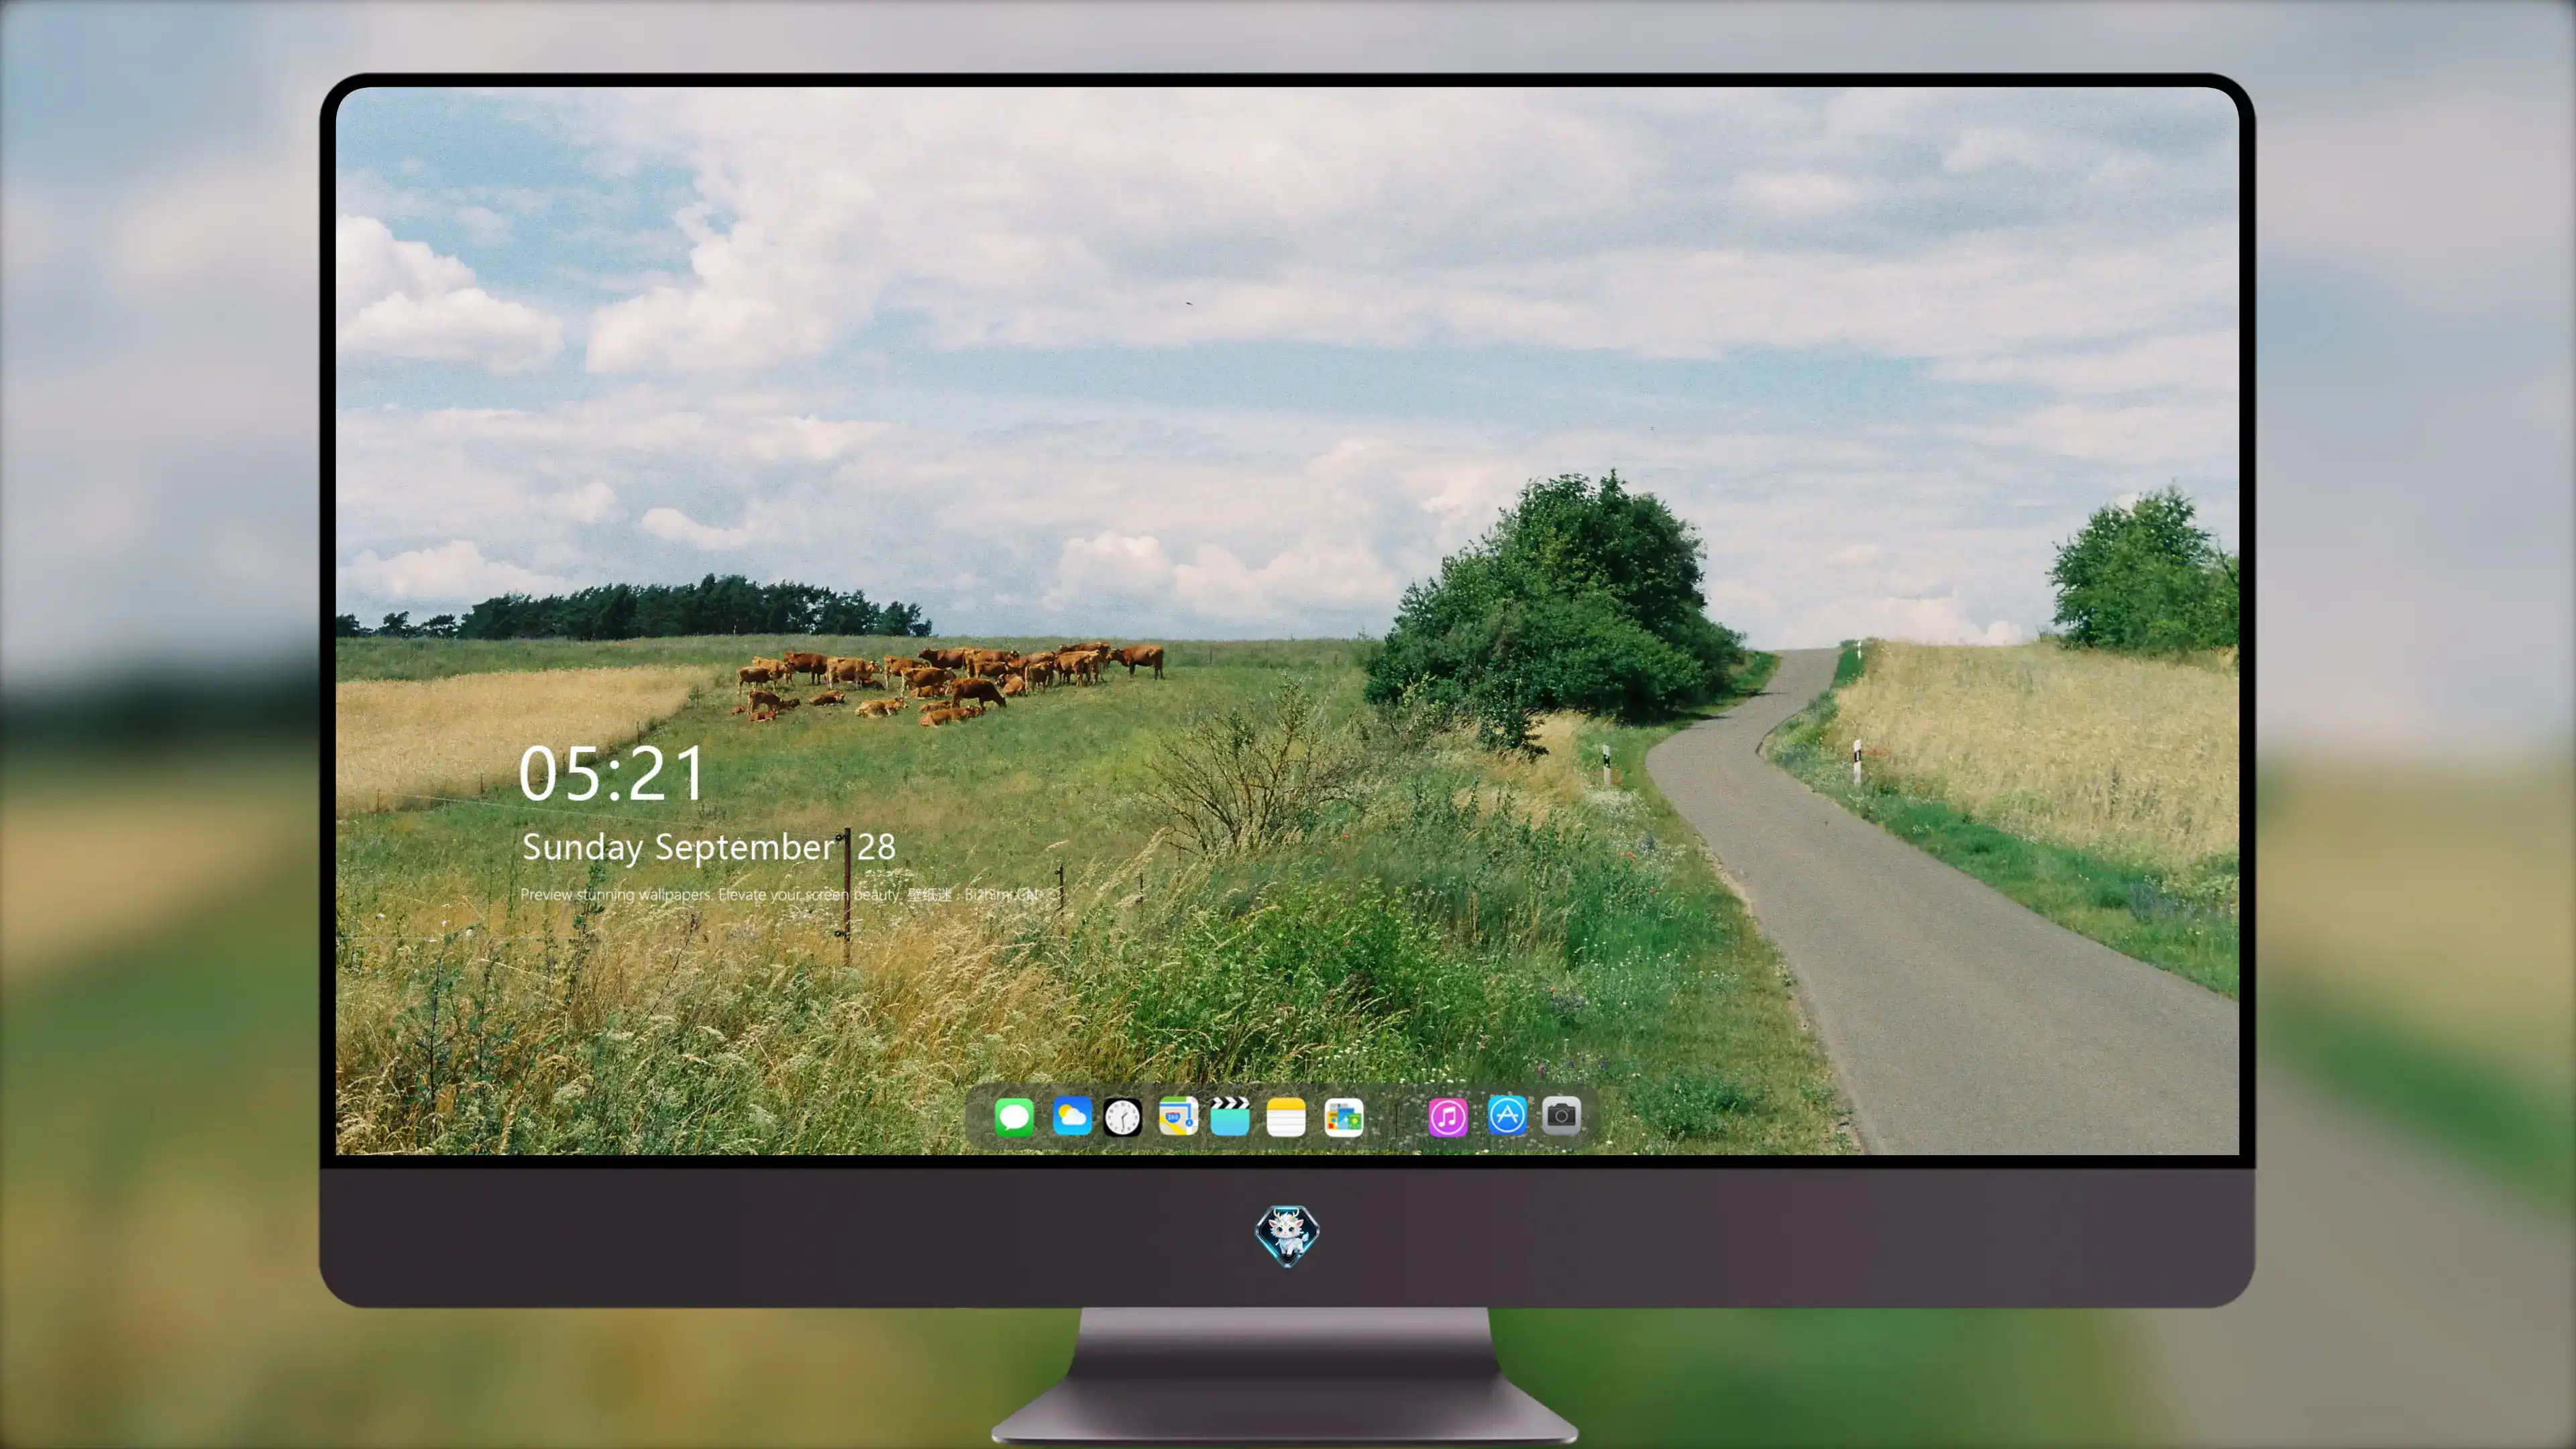Open the App Store icon

pos(1507,1115)
